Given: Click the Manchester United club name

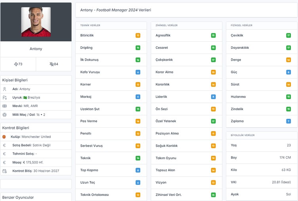Looking at the screenshot, I should click(x=36, y=137).
